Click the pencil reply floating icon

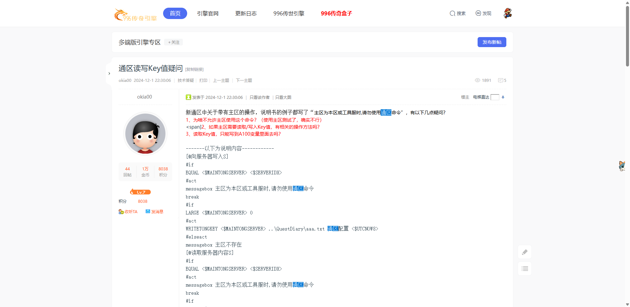coord(525,252)
